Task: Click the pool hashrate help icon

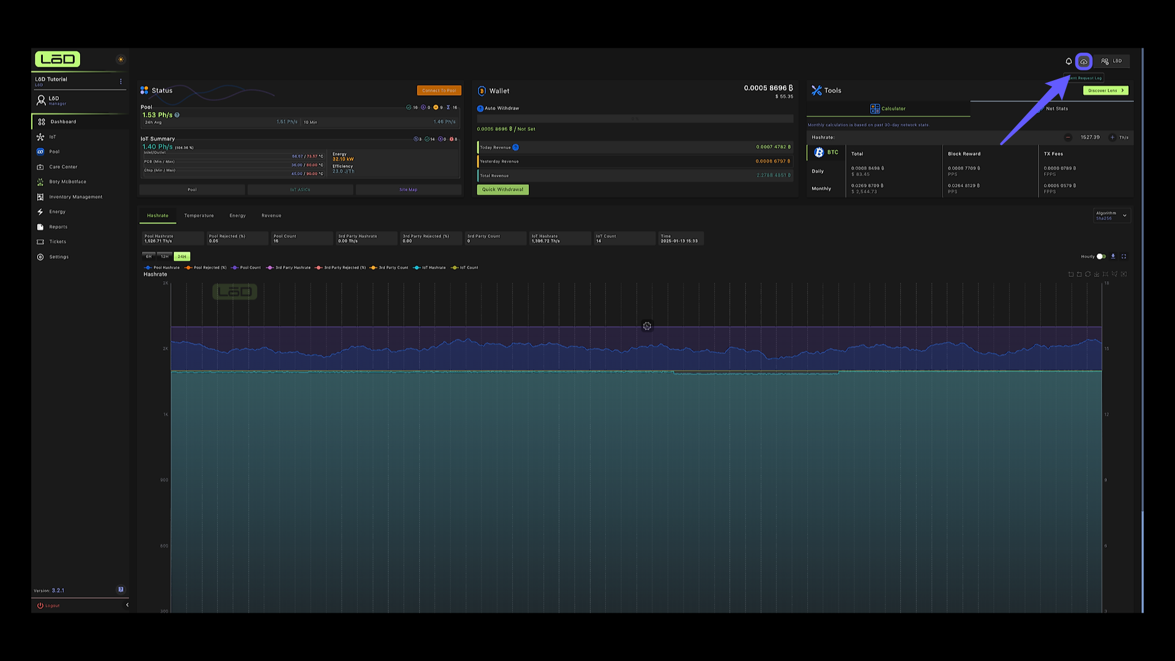Action: pos(177,115)
